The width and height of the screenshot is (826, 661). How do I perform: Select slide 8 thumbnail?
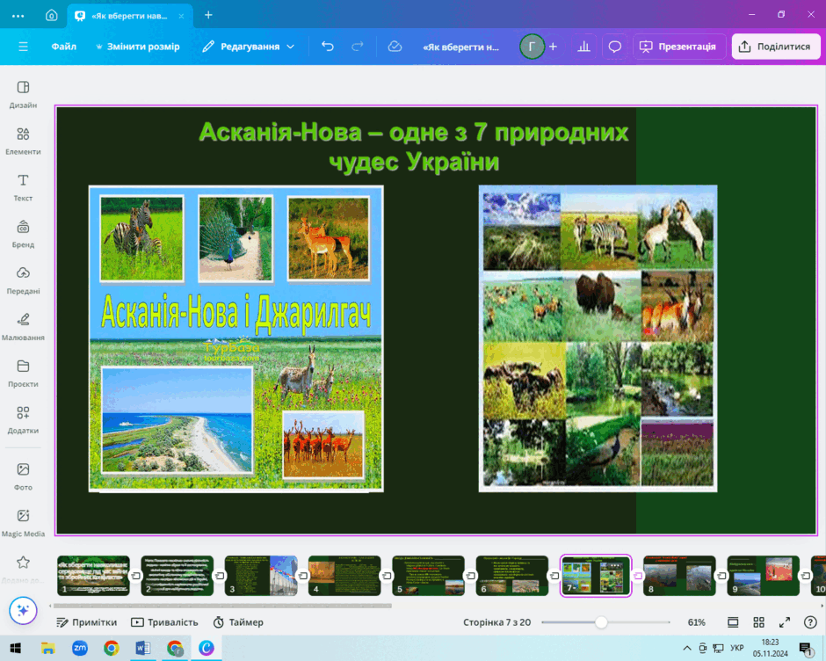click(x=679, y=575)
